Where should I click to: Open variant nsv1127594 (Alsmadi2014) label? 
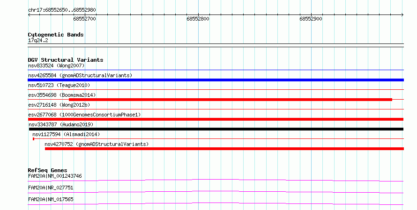66,134
